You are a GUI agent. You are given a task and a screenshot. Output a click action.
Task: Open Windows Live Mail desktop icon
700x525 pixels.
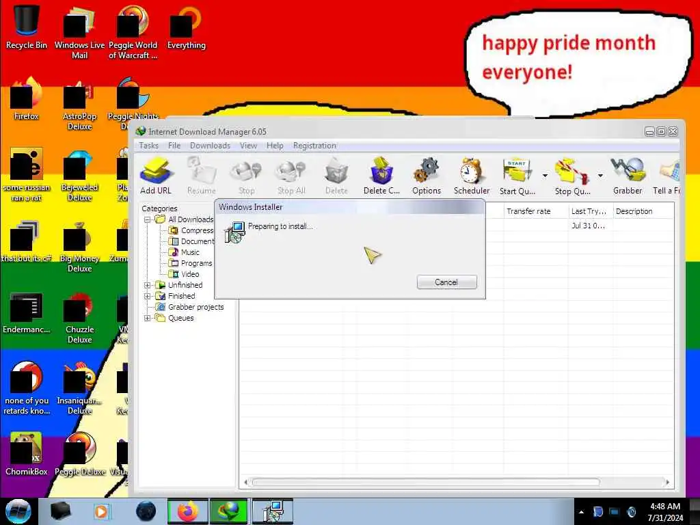click(79, 32)
